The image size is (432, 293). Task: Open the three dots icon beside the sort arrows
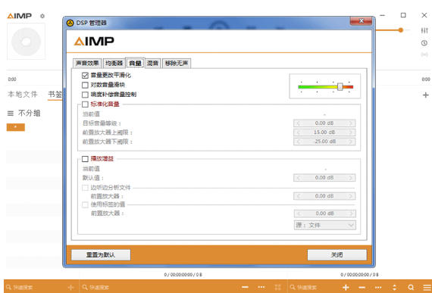[x=378, y=287]
